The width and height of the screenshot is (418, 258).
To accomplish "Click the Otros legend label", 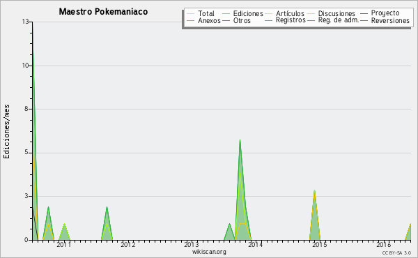I will [242, 20].
